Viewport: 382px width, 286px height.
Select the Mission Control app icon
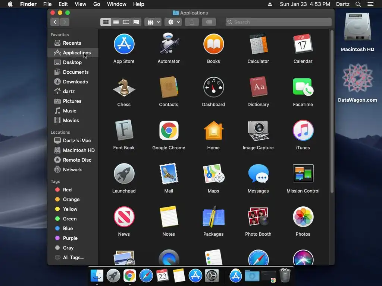[303, 174]
